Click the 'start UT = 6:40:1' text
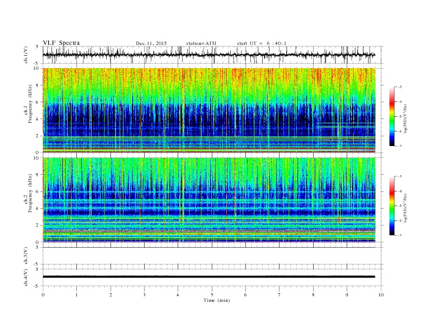Image resolution: width=429 pixels, height=331 pixels. click(x=262, y=43)
